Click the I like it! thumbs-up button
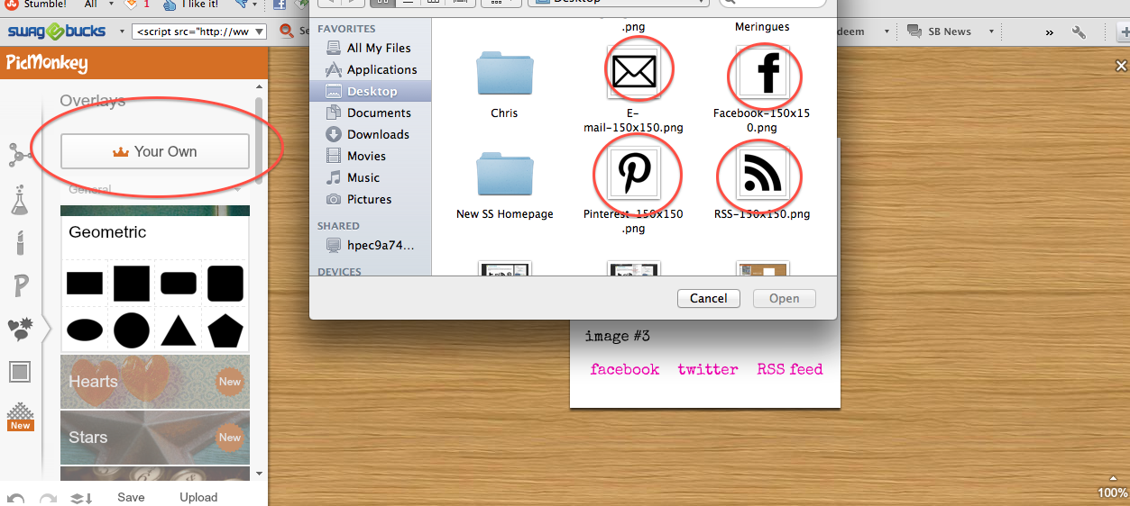The image size is (1130, 506). tap(191, 5)
